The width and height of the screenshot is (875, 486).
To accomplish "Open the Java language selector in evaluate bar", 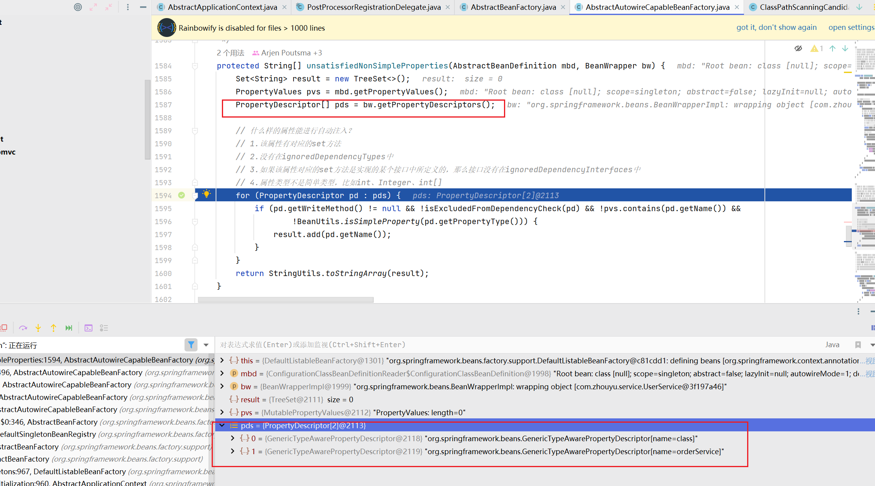I will coord(832,345).
